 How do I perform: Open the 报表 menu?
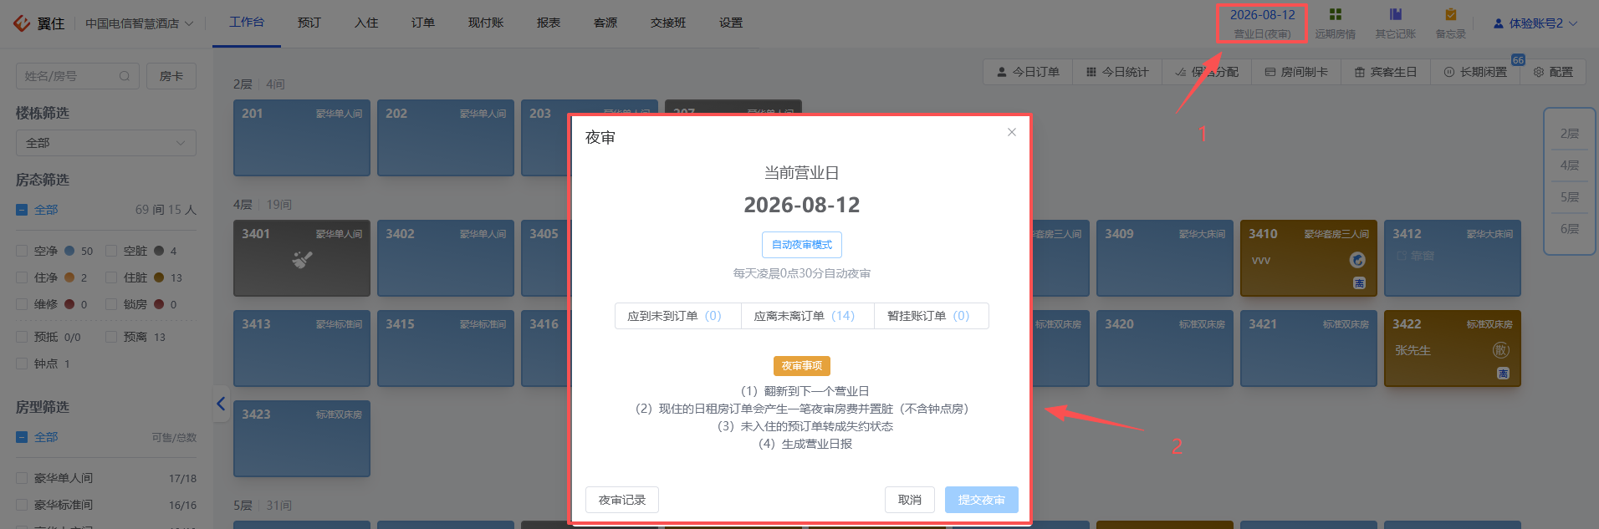549,23
